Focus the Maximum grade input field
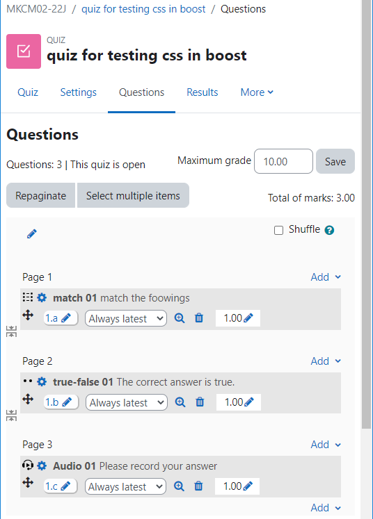This screenshot has width=373, height=519. click(283, 161)
